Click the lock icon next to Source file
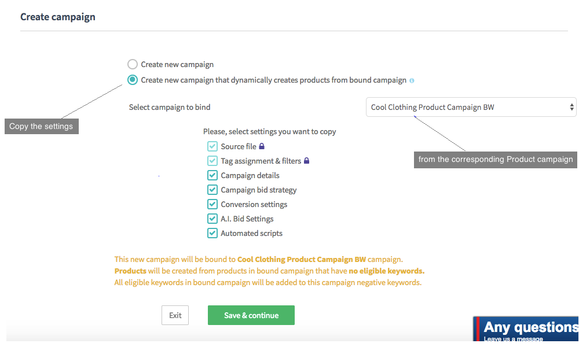The image size is (579, 347). (262, 146)
